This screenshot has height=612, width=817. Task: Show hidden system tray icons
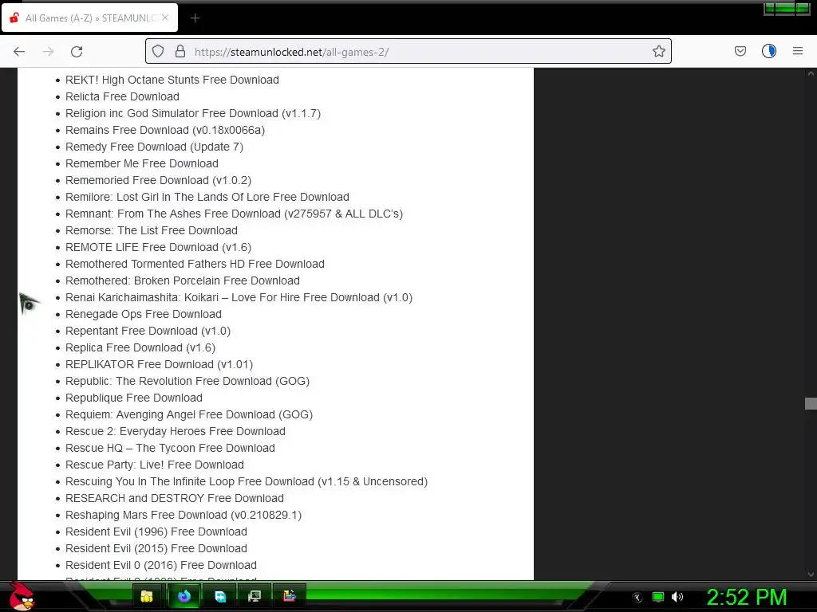(637, 598)
